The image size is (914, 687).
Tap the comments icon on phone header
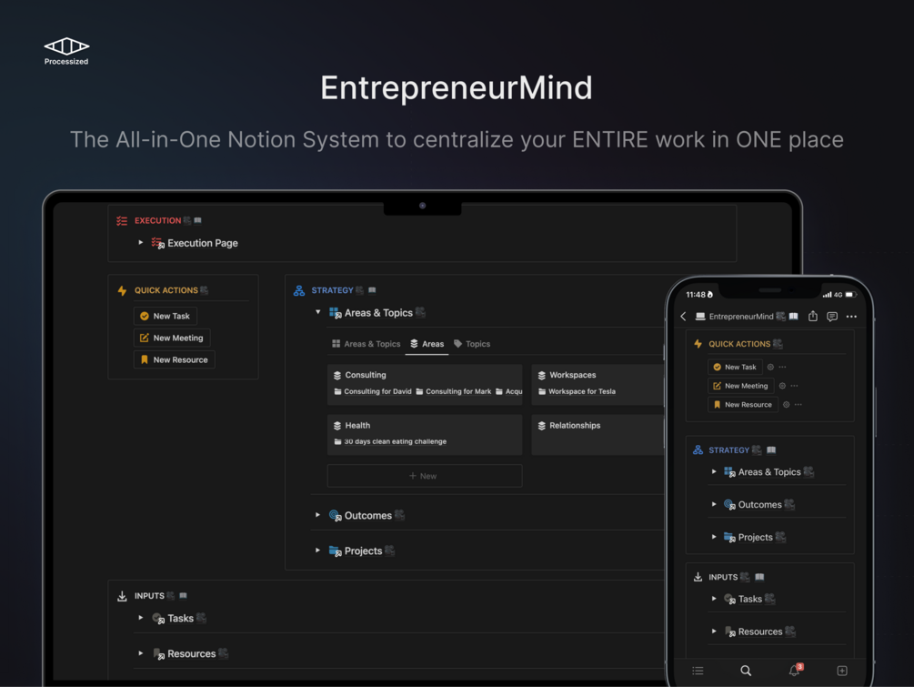pyautogui.click(x=832, y=317)
